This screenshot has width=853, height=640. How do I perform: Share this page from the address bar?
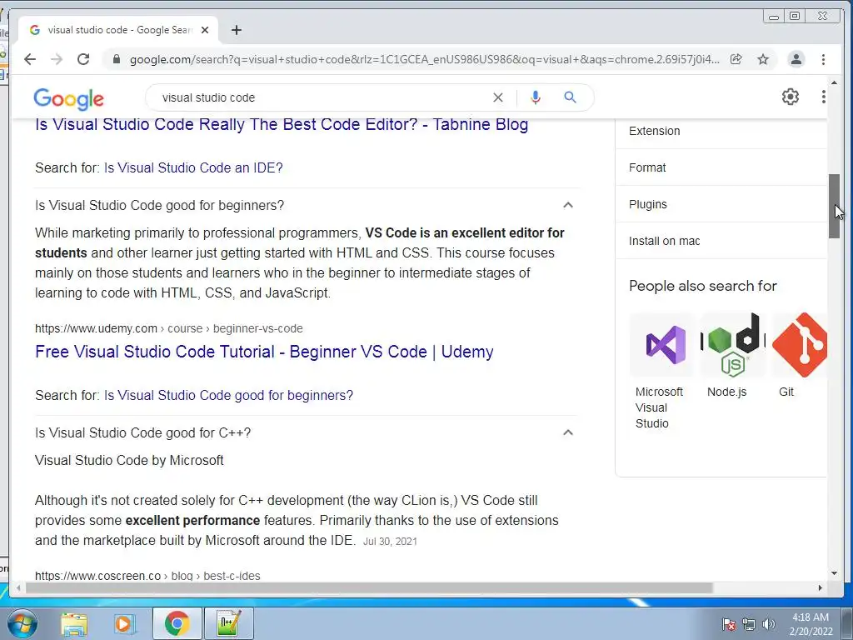coord(736,59)
